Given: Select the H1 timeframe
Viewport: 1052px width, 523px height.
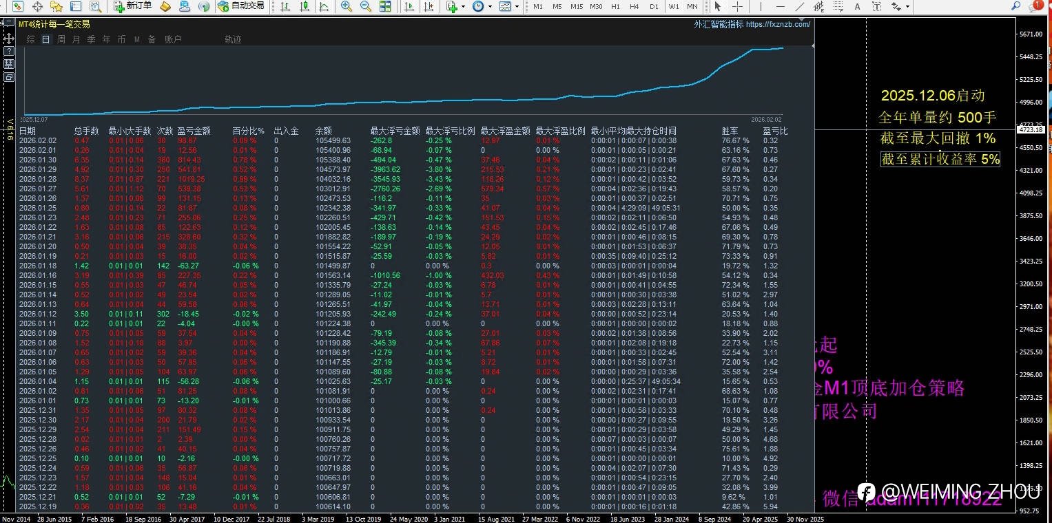Looking at the screenshot, I should click(x=615, y=6).
